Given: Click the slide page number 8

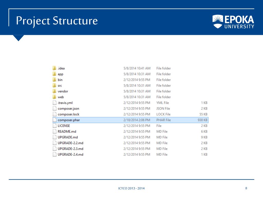Looking at the screenshot, I should point(246,188).
